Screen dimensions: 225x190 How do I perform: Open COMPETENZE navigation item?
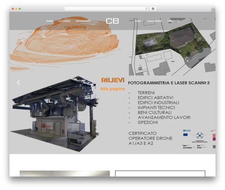pyautogui.click(x=154, y=21)
